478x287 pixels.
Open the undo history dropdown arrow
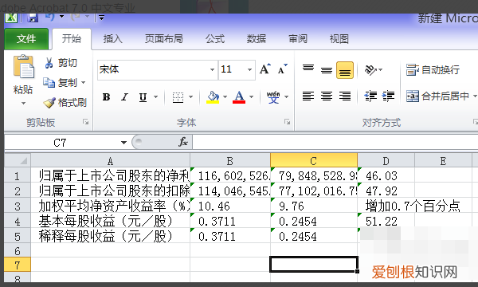pyautogui.click(x=62, y=17)
